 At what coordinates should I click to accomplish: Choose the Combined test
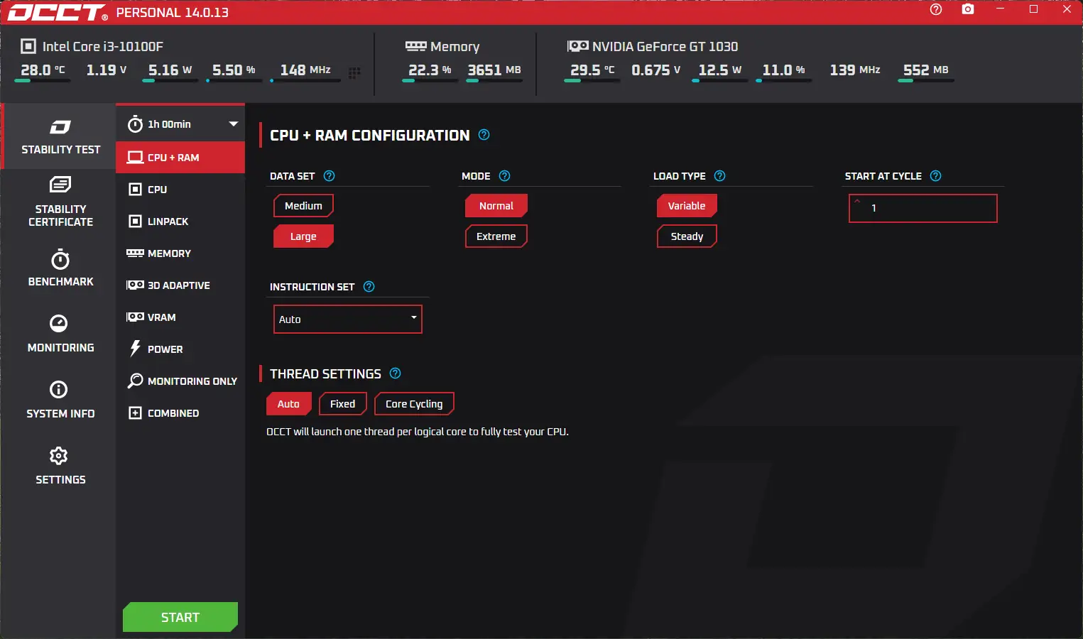coord(180,413)
